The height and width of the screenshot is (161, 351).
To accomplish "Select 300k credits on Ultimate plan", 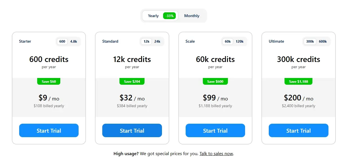I will point(310,42).
